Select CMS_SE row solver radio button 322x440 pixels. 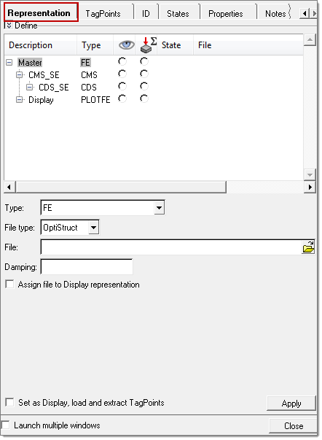click(144, 74)
